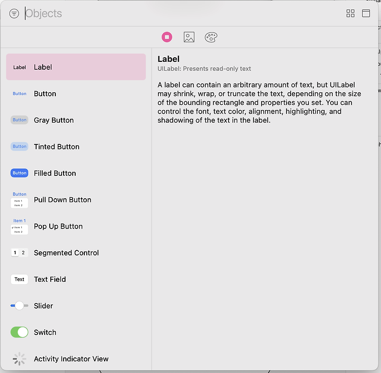Click the blue filled Button thumbnail

[19, 173]
